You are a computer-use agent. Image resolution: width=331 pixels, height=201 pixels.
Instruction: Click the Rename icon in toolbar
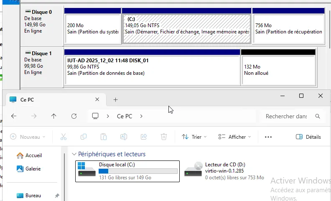click(124, 137)
